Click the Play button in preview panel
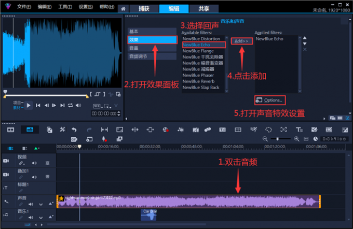The image size is (353, 229). tap(29, 105)
